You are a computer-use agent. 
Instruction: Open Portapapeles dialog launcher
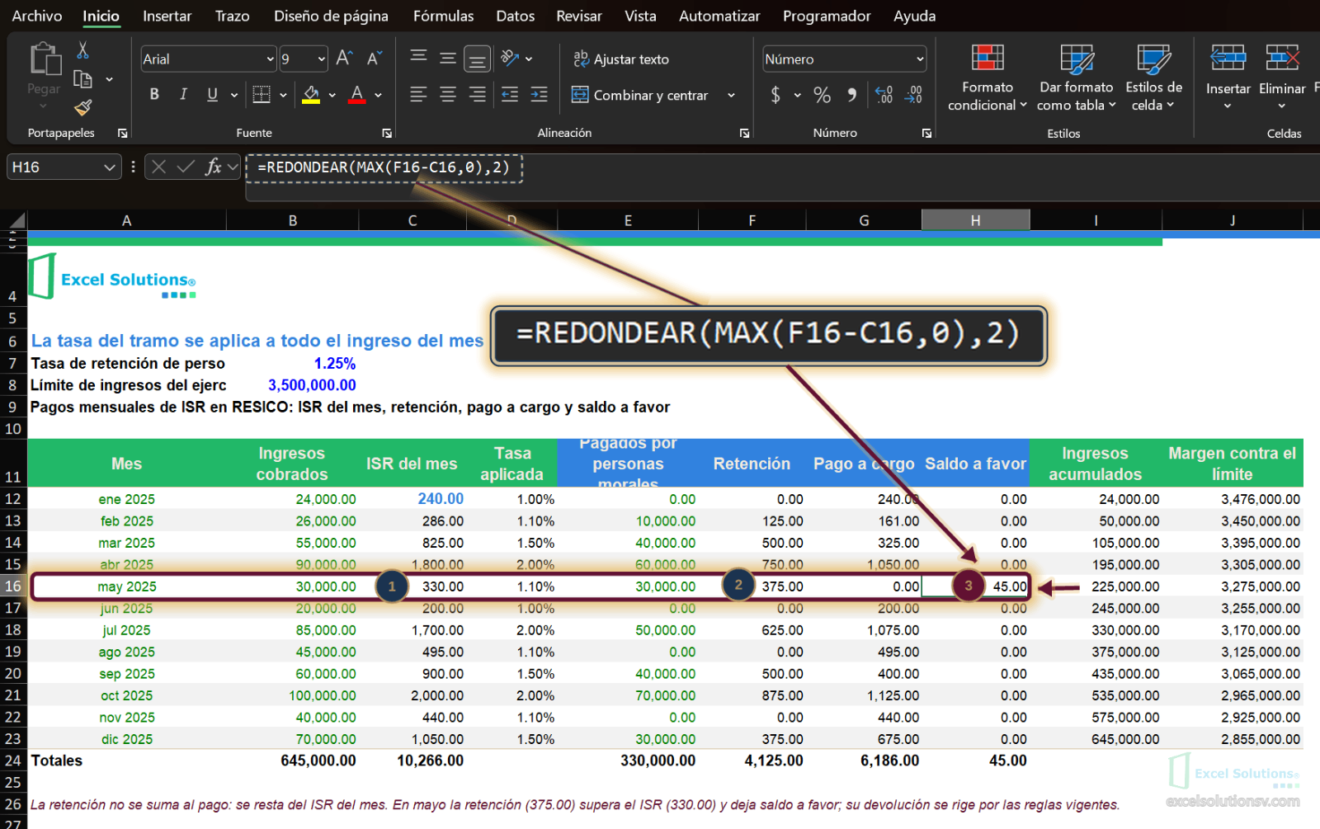pyautogui.click(x=123, y=133)
